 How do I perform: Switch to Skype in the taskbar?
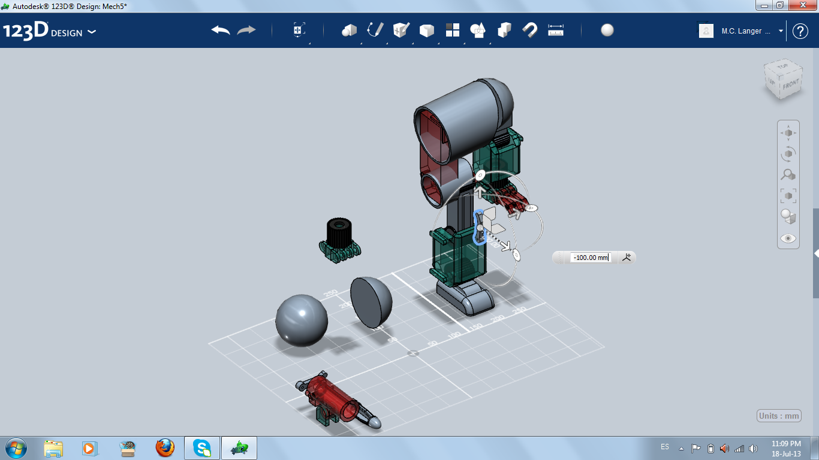[202, 448]
